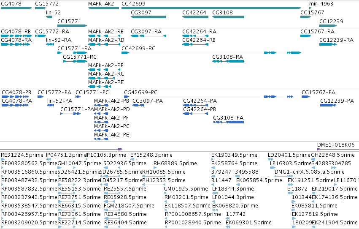Viewport: 359px width, 229px height.
Task: Select the CG4078 gene label
Action: pos(11,4)
